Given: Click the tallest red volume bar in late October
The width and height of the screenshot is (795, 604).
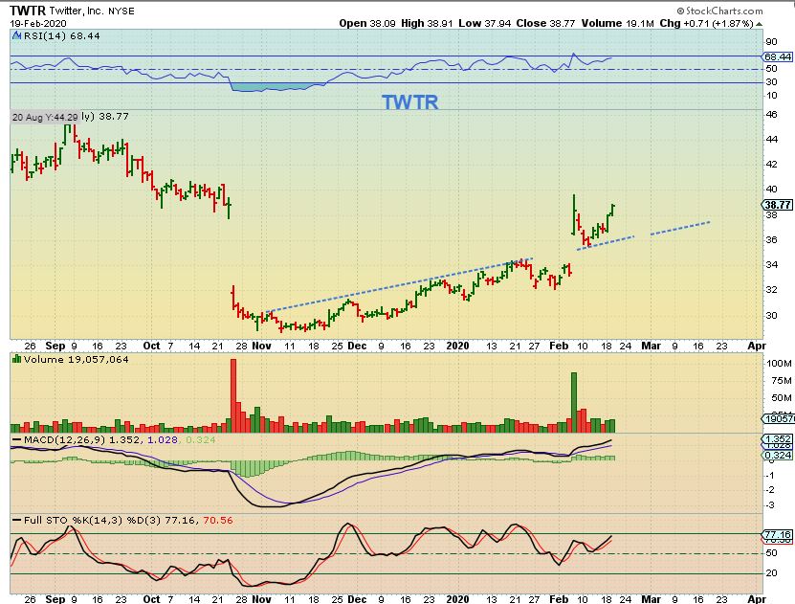Looking at the screenshot, I should point(233,395).
